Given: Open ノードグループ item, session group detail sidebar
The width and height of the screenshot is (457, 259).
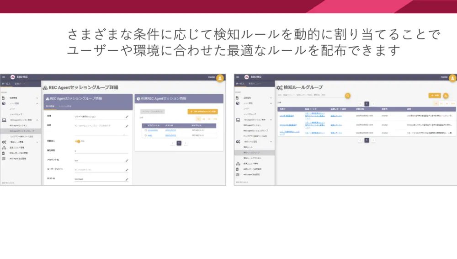Looking at the screenshot, I should [x=16, y=114].
